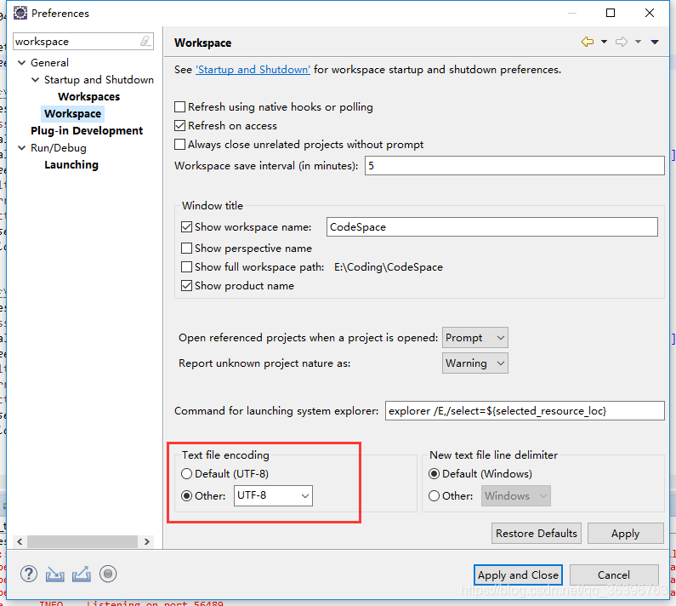
Task: Select Other text file encoding radio button
Action: tap(187, 496)
